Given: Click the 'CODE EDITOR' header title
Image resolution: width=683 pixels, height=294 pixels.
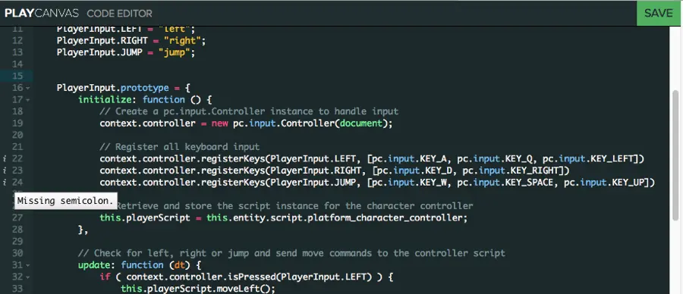Looking at the screenshot, I should coord(119,14).
